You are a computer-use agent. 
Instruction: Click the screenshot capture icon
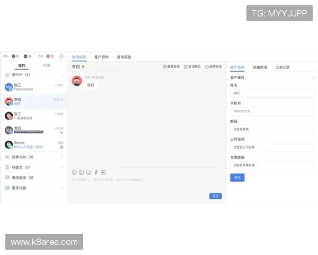103,173
